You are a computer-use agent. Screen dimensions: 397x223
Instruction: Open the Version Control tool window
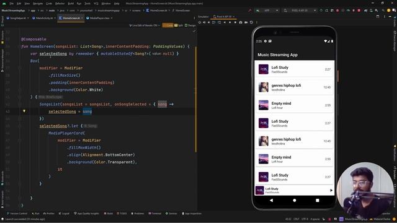[17, 213]
